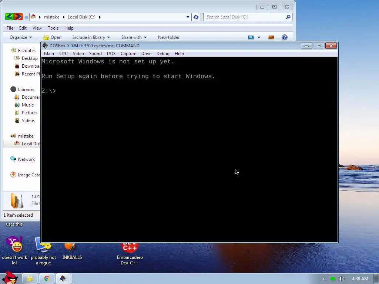This screenshot has width=379, height=284.
Task: Click the blue help question mark icon
Action: pyautogui.click(x=285, y=37)
